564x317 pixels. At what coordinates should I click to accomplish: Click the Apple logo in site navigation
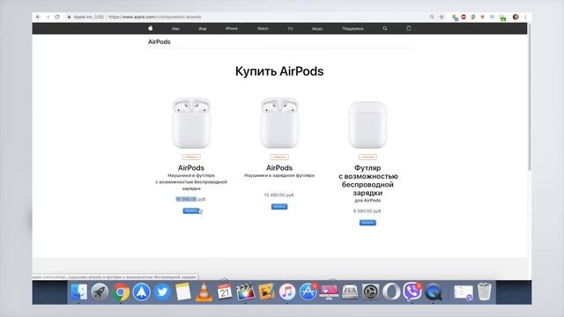(x=151, y=28)
